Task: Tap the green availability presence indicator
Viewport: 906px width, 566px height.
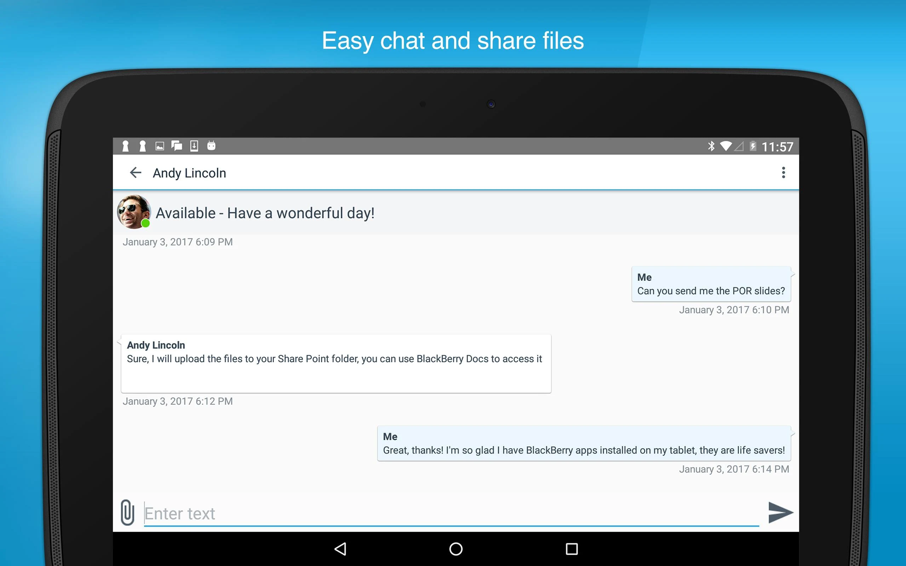Action: click(145, 224)
